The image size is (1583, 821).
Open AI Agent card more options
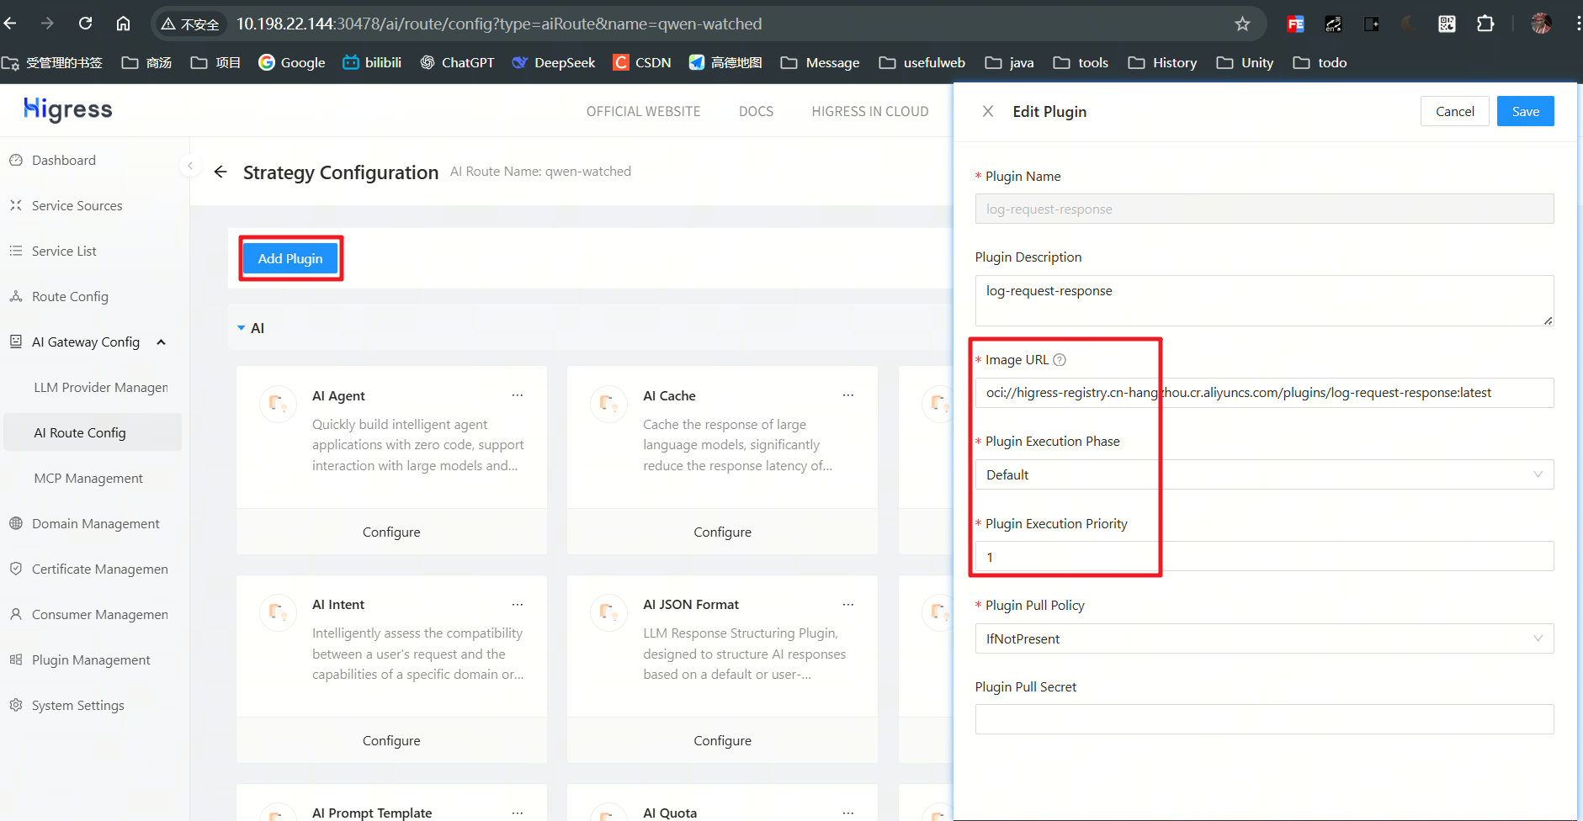pos(518,395)
